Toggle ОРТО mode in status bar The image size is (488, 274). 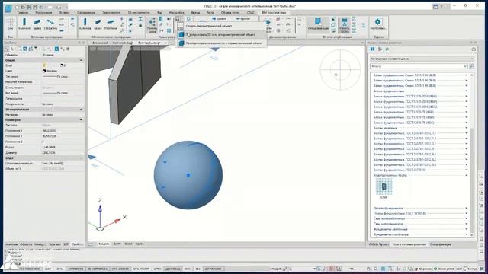pyautogui.click(x=157, y=269)
